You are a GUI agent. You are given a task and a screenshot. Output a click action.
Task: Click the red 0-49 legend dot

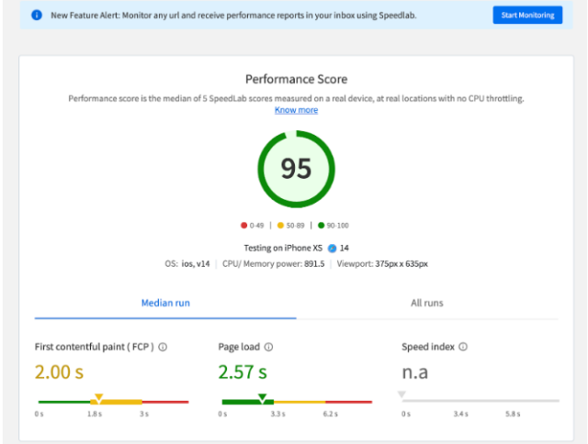tap(243, 225)
